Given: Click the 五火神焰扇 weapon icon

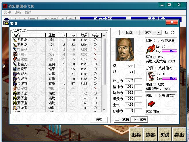Looking at the screenshot, I should [150, 49].
